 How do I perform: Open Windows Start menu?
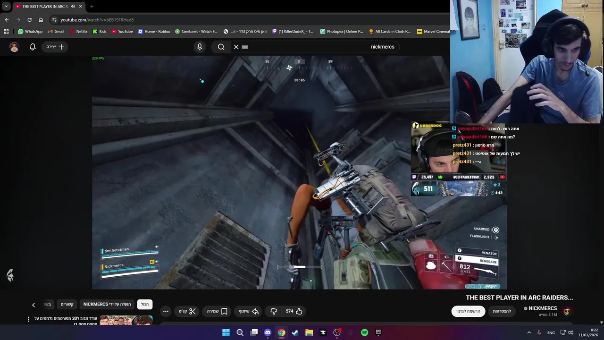click(226, 332)
